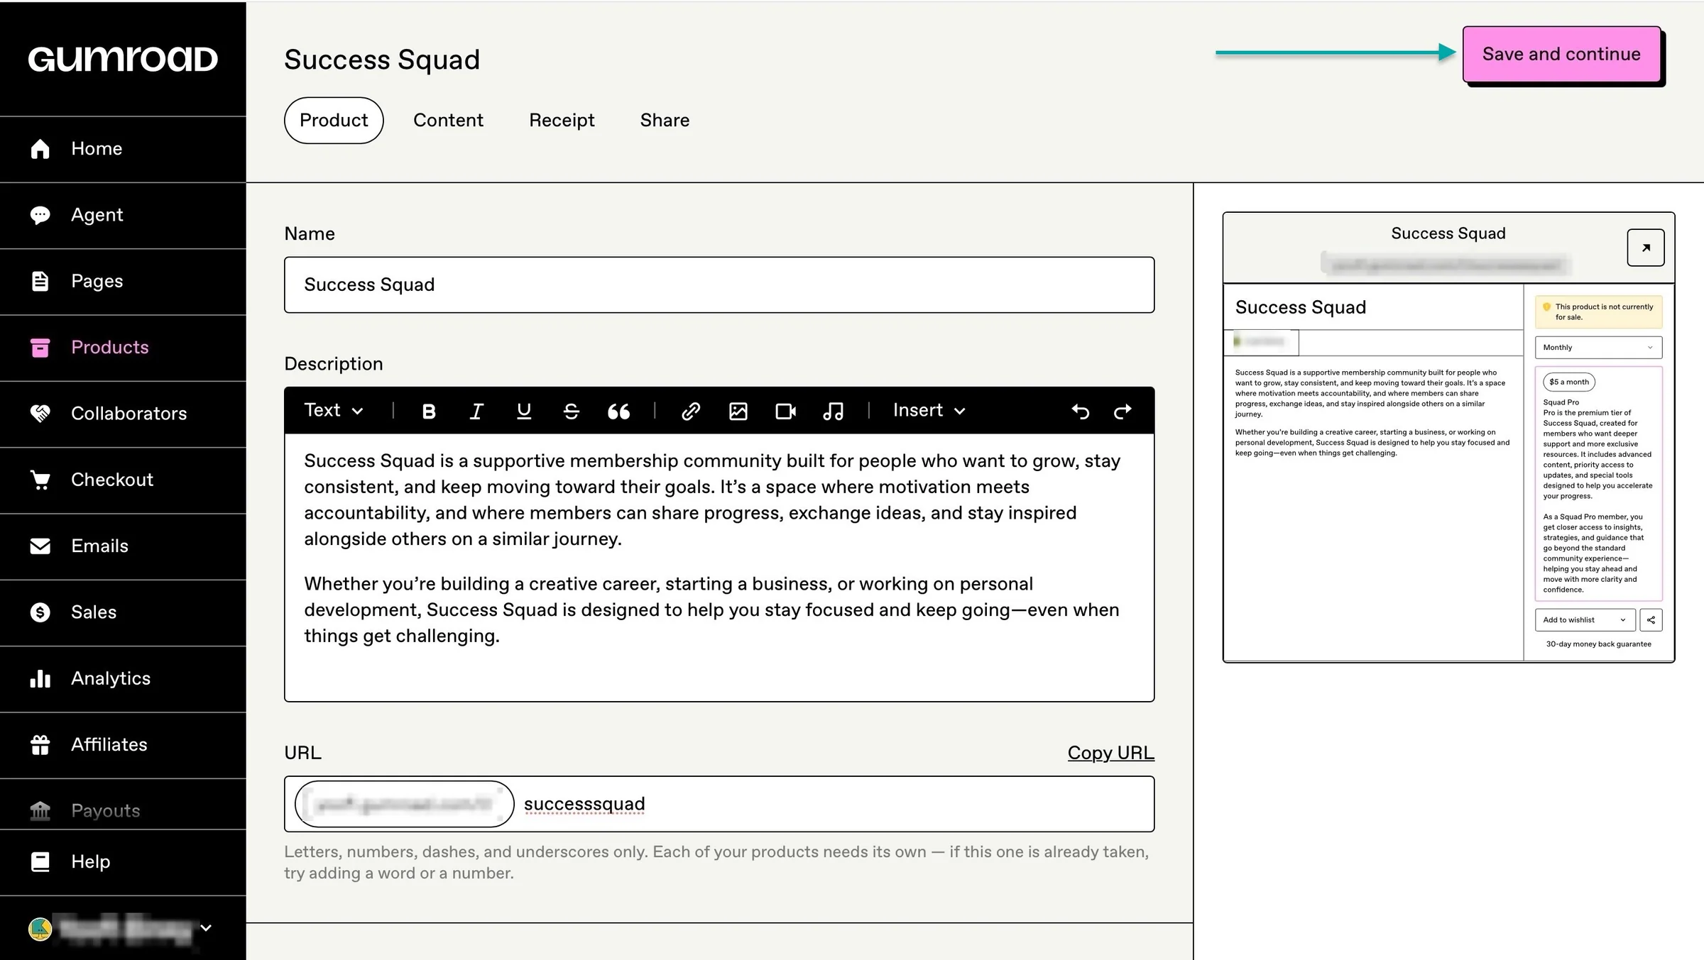Toggle strikethrough formatting in description

tap(572, 411)
